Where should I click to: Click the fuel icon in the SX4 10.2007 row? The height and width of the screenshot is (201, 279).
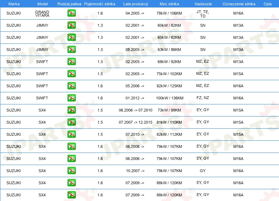tap(71, 171)
